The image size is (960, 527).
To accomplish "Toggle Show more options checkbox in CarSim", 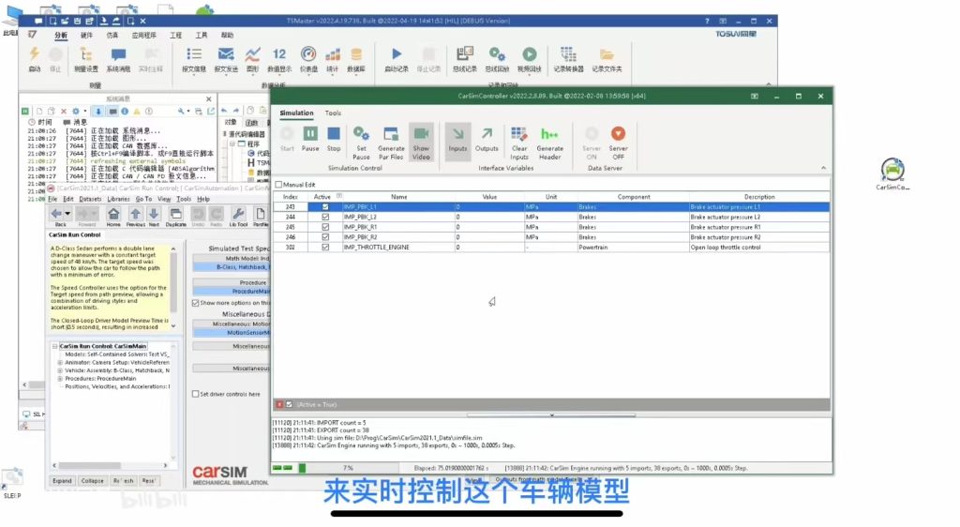I will [196, 303].
